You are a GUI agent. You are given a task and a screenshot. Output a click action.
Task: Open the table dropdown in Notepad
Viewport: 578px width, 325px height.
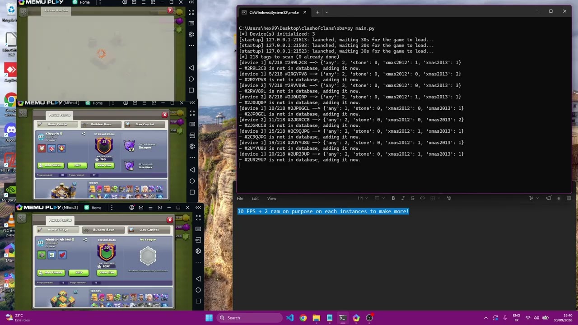[434, 198]
